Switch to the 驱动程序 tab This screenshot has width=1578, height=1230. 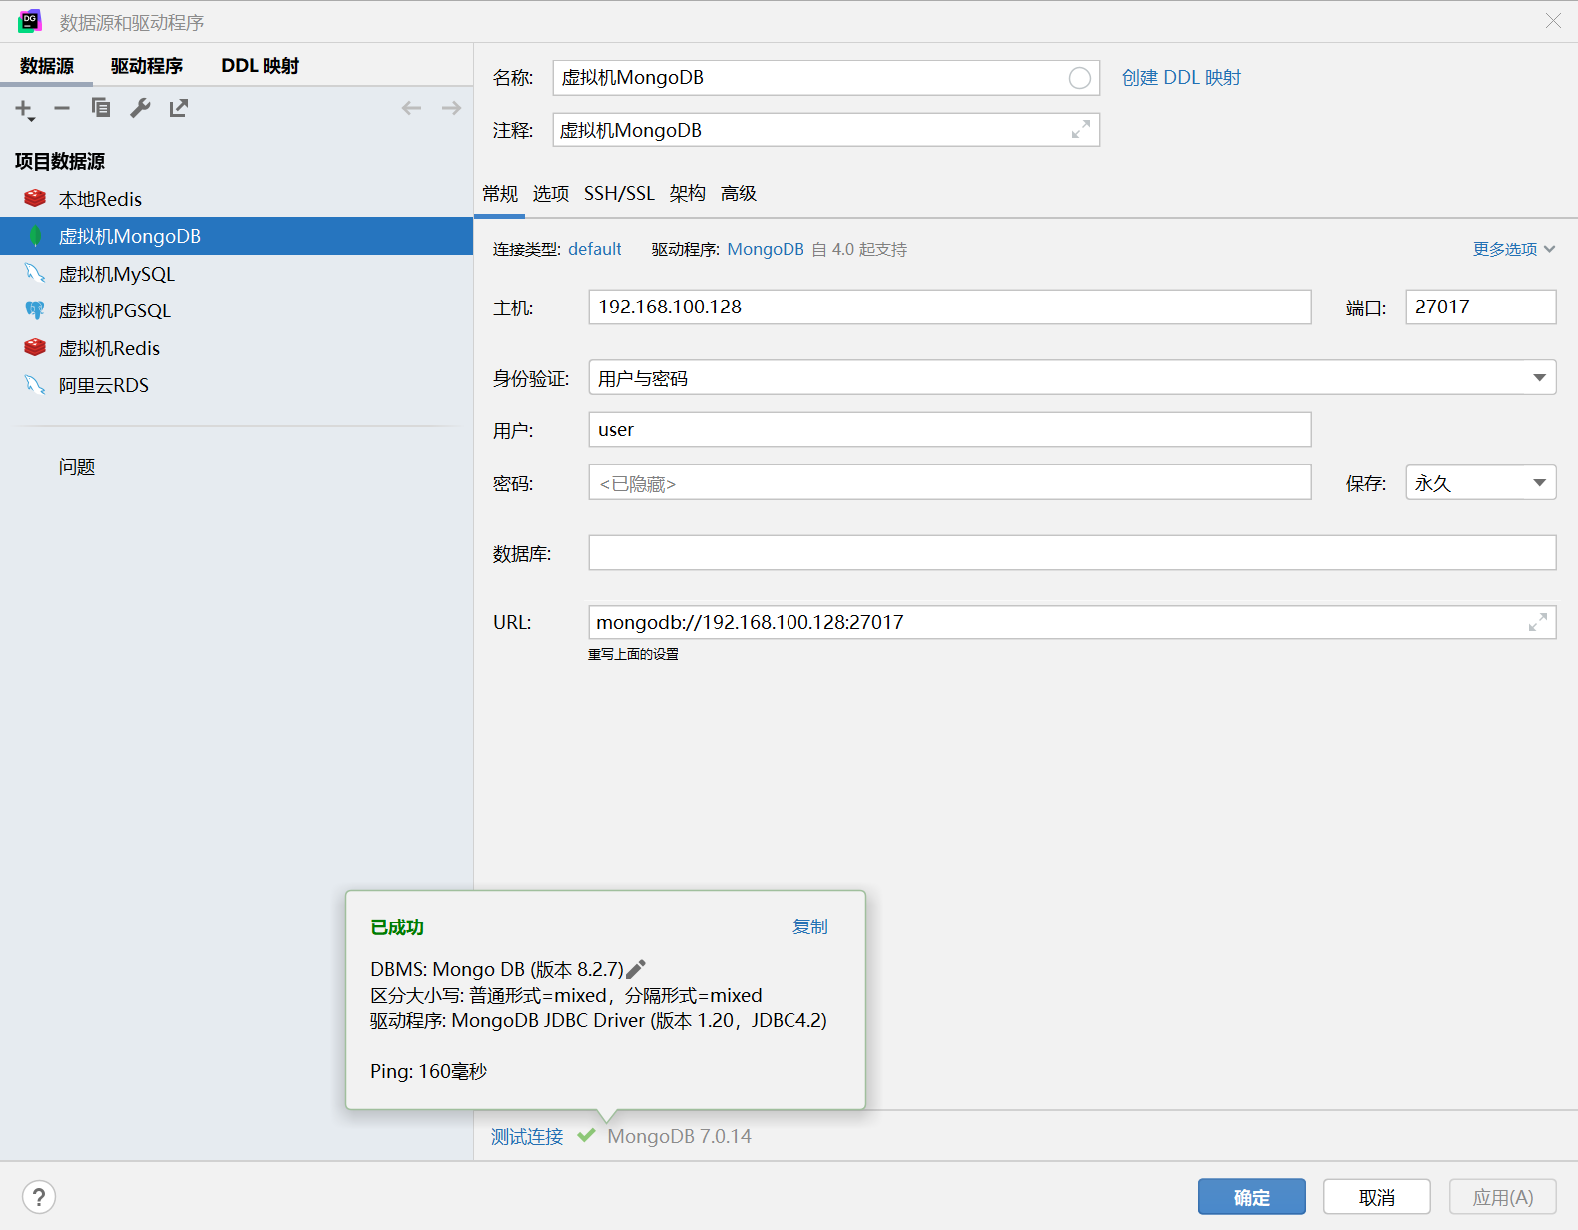[x=147, y=66]
